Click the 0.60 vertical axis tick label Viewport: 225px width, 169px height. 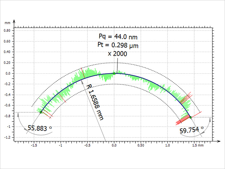pyautogui.click(x=7, y=41)
